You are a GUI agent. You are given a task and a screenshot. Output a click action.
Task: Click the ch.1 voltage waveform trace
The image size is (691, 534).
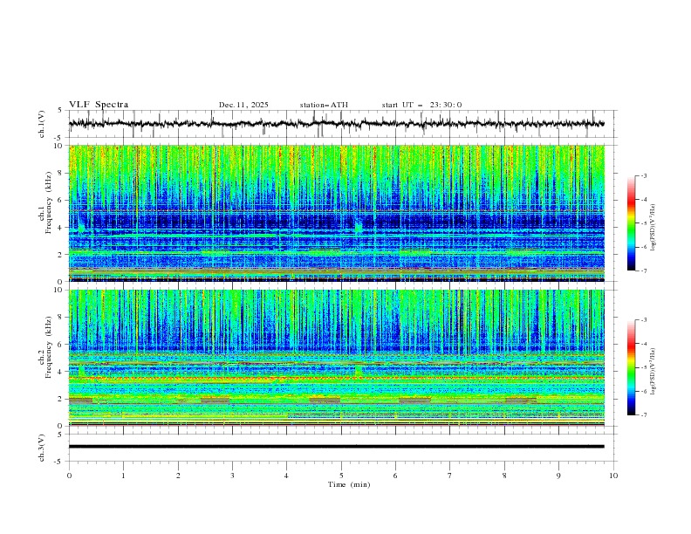point(336,124)
